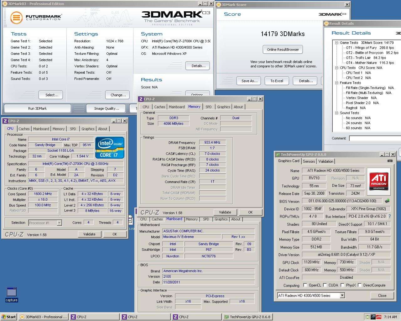This screenshot has height=321, width=401.
Task: Click OK in CPU-Z processor window
Action: click(115, 234)
